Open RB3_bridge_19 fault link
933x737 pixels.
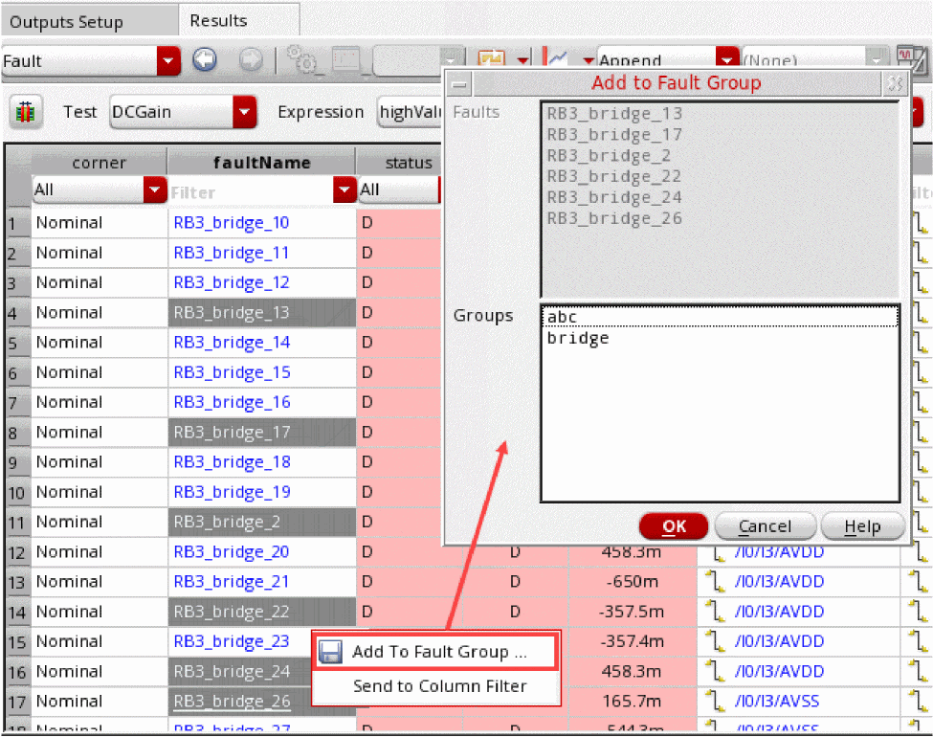pyautogui.click(x=232, y=492)
